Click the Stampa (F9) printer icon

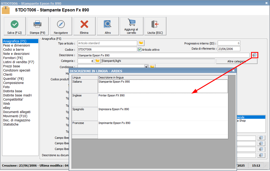(x=37, y=24)
